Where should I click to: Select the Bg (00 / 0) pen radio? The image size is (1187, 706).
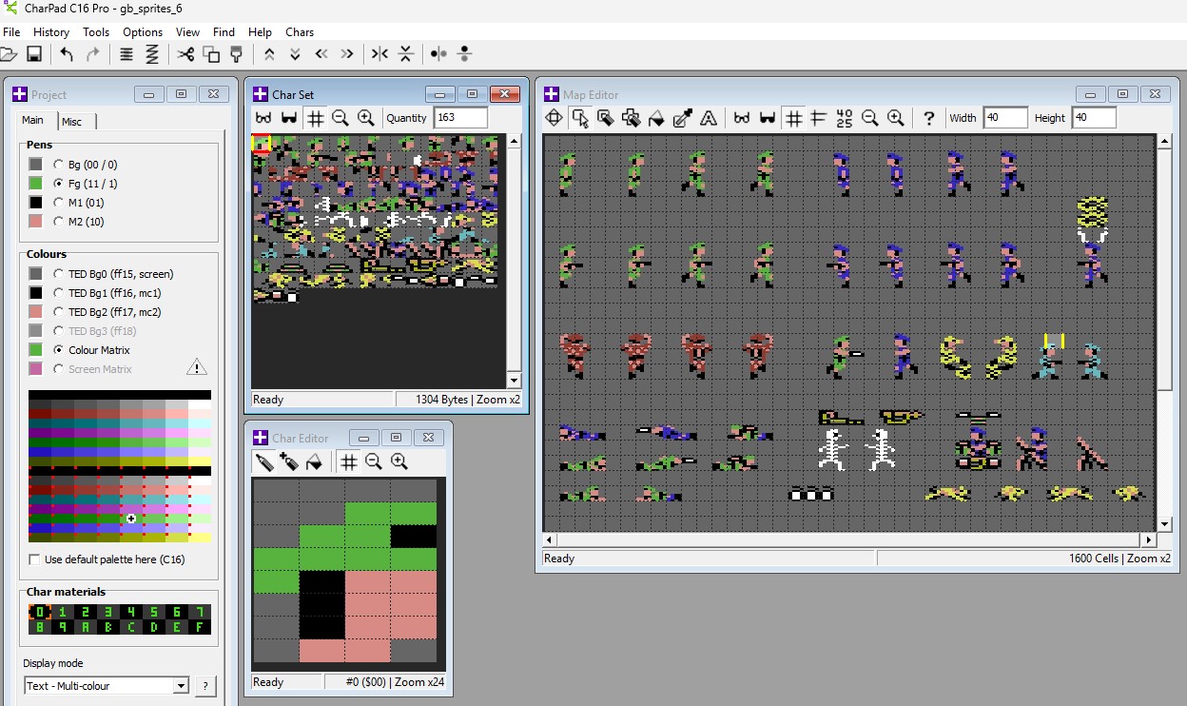pos(59,165)
